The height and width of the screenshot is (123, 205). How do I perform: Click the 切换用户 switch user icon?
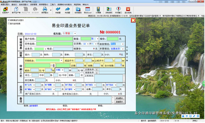[x=5, y=10]
